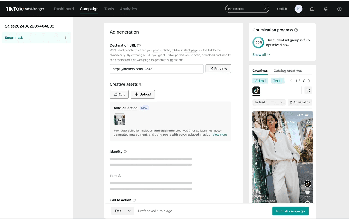Click Optimization progress help icon

pos(296,30)
